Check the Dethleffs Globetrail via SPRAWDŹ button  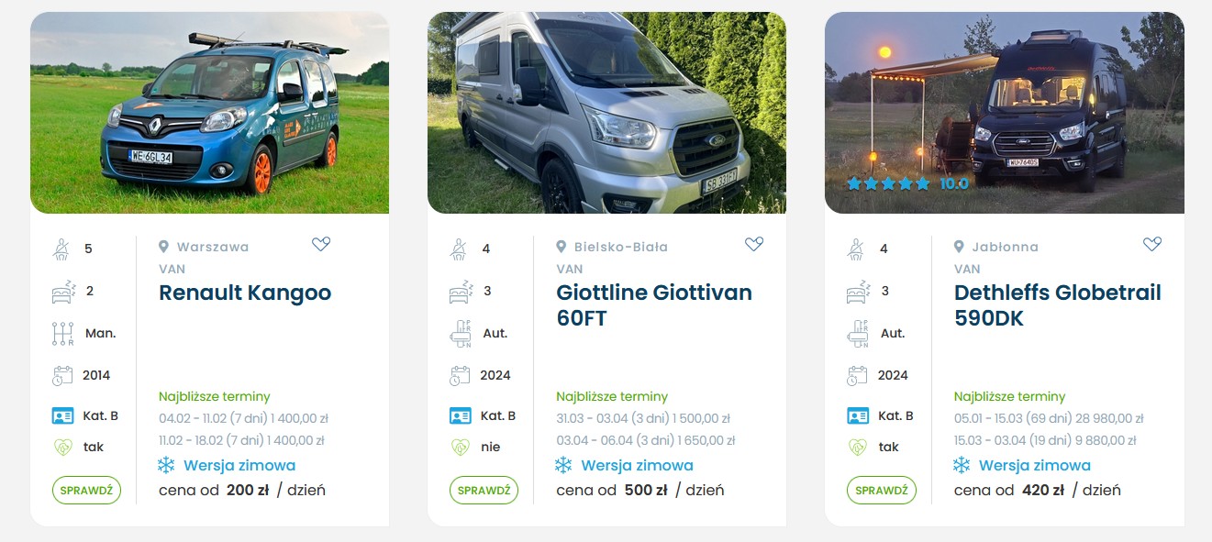881,490
